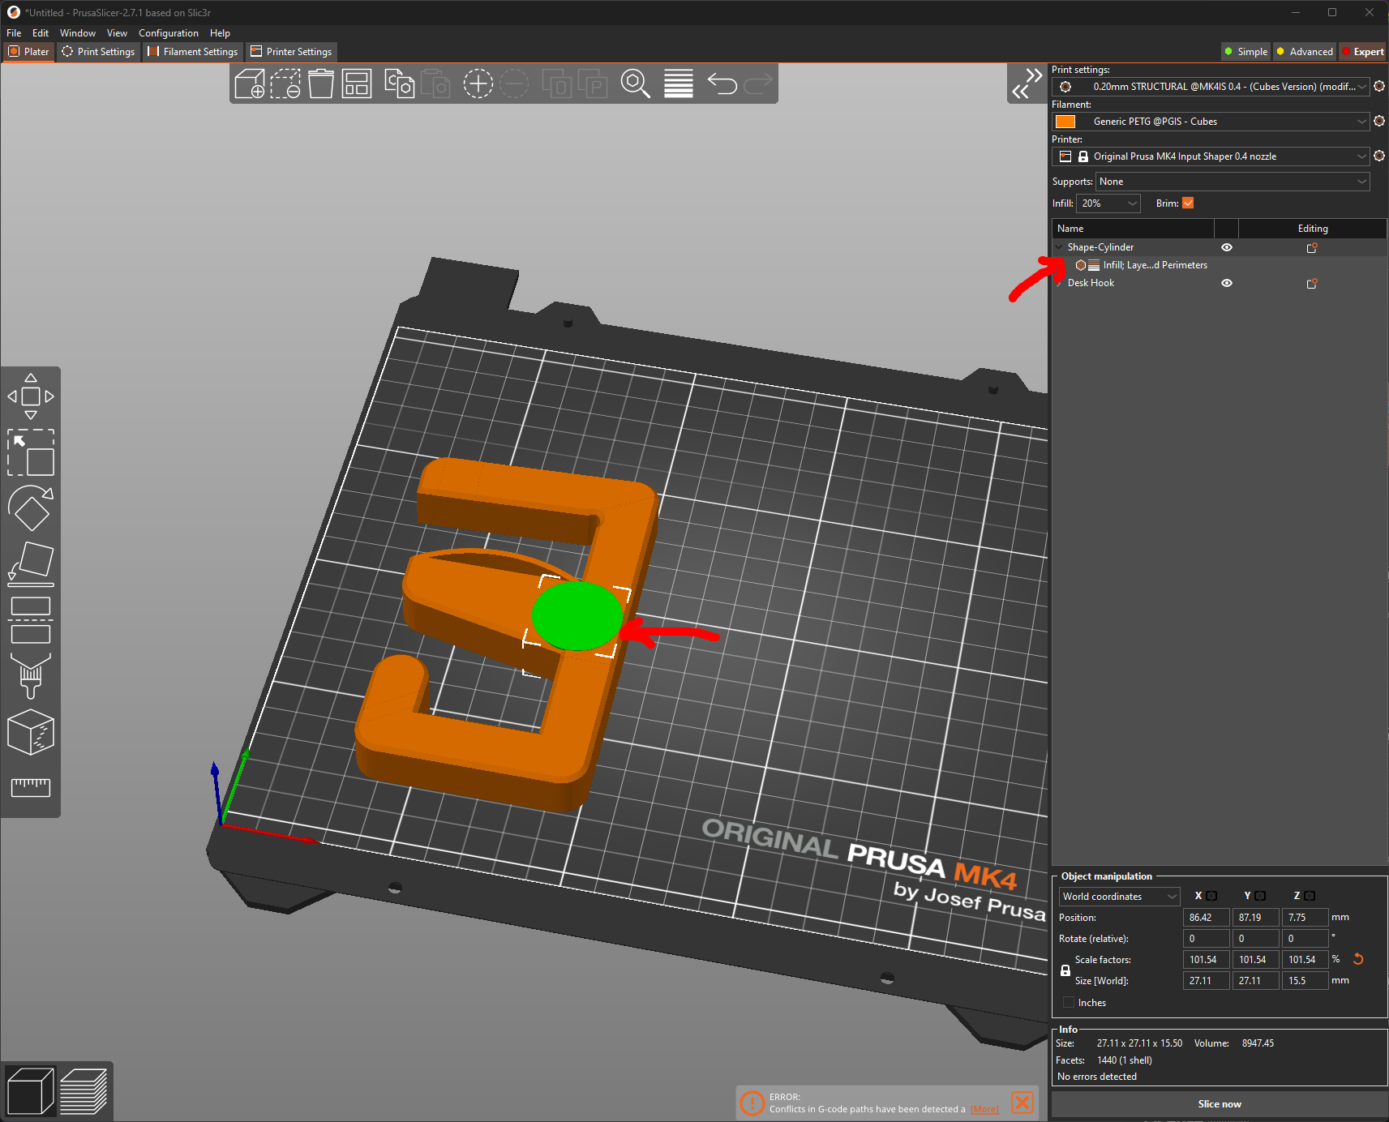Screen dimensions: 1389x1122
Task: Select the Simple mode option
Action: click(1246, 51)
